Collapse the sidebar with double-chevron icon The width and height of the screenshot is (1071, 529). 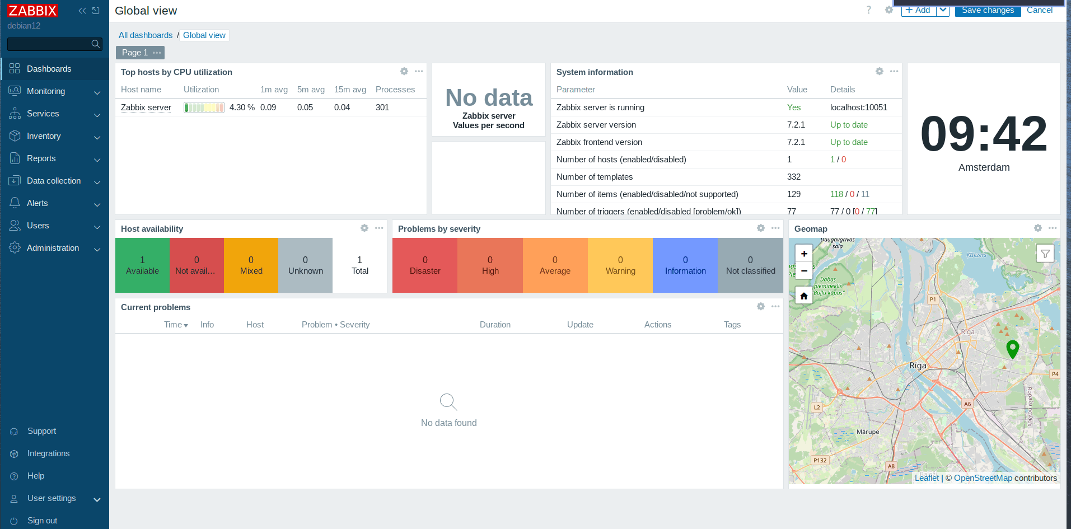[82, 11]
